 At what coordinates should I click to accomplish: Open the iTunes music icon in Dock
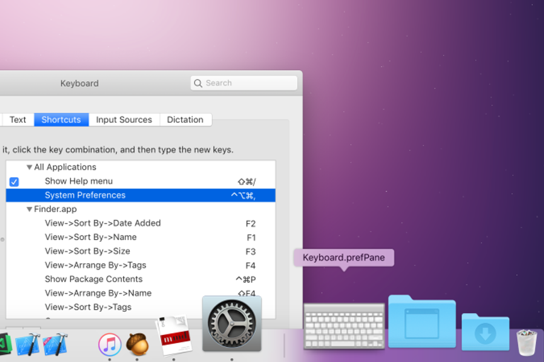click(x=110, y=344)
